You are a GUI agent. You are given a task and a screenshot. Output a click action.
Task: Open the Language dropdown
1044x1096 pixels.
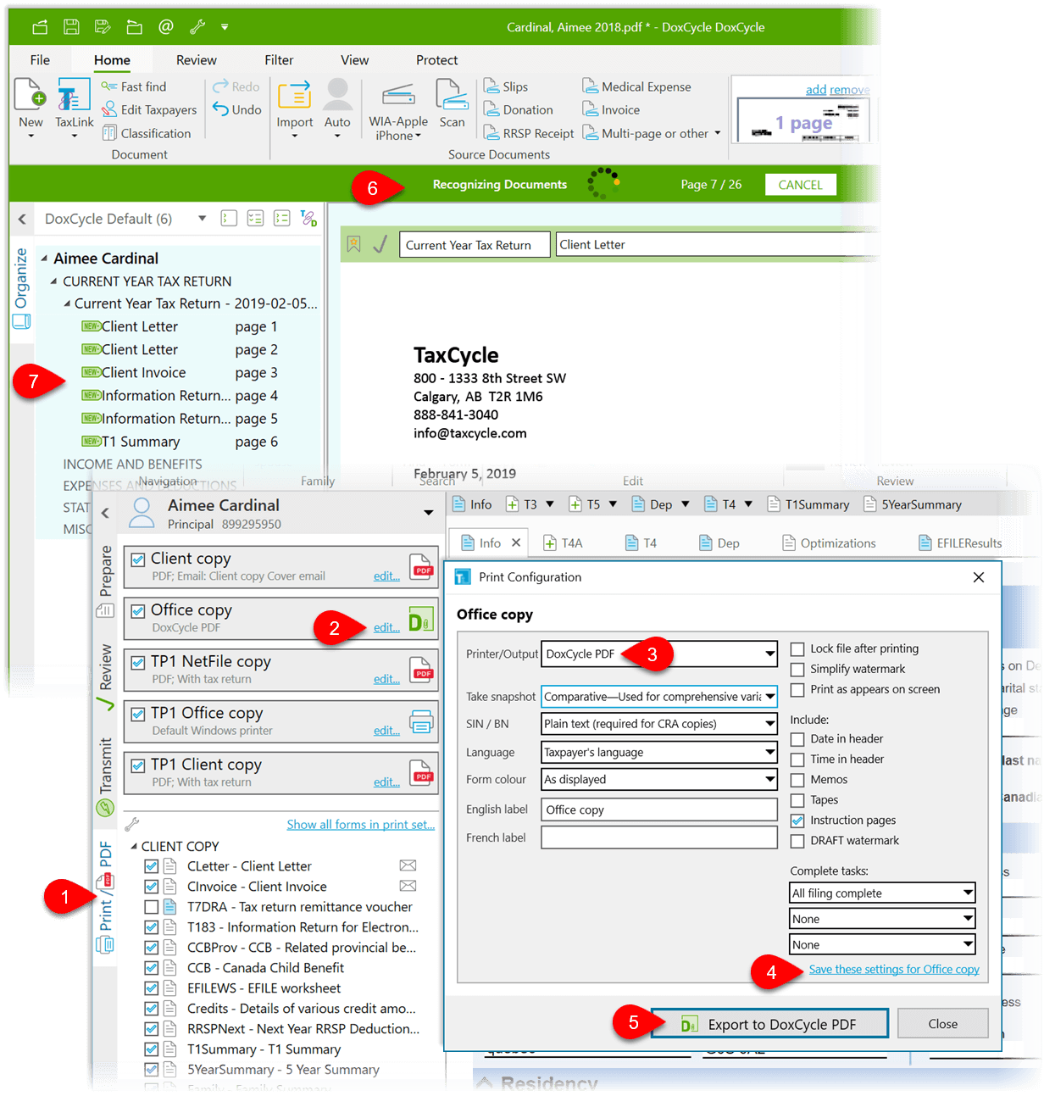(659, 752)
